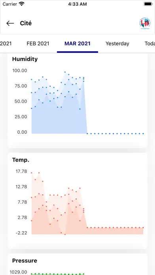Screen dimensions: 155x275
Task: Tap the 17.78 temperature axis label
Action: point(21,171)
